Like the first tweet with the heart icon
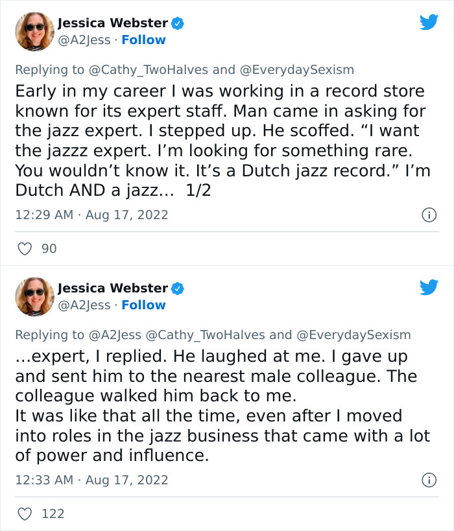454x531 pixels. point(25,248)
